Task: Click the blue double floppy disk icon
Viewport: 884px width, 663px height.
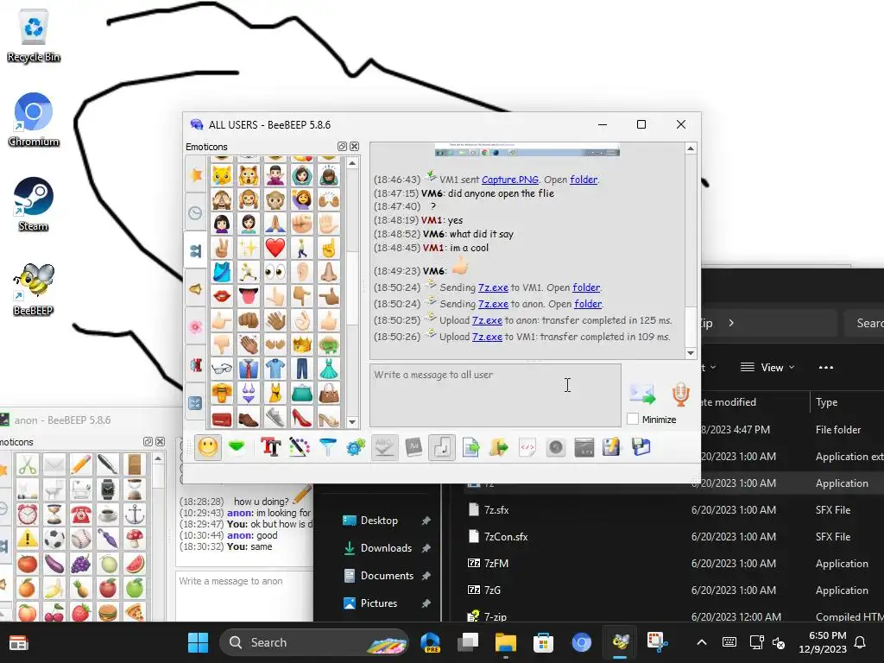Action: pyautogui.click(x=641, y=448)
